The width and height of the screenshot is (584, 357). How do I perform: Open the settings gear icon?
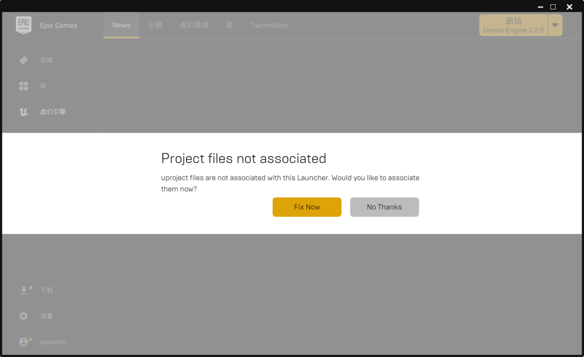(24, 316)
